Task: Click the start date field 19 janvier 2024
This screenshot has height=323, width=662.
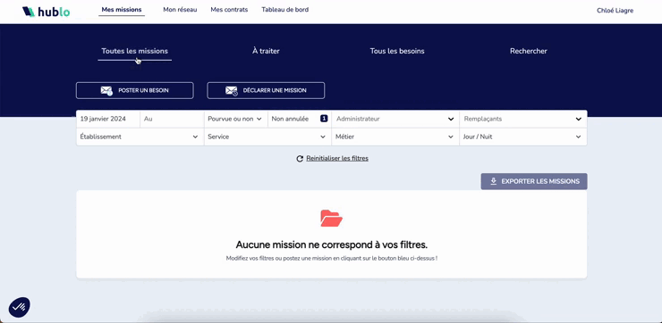Action: 108,120
